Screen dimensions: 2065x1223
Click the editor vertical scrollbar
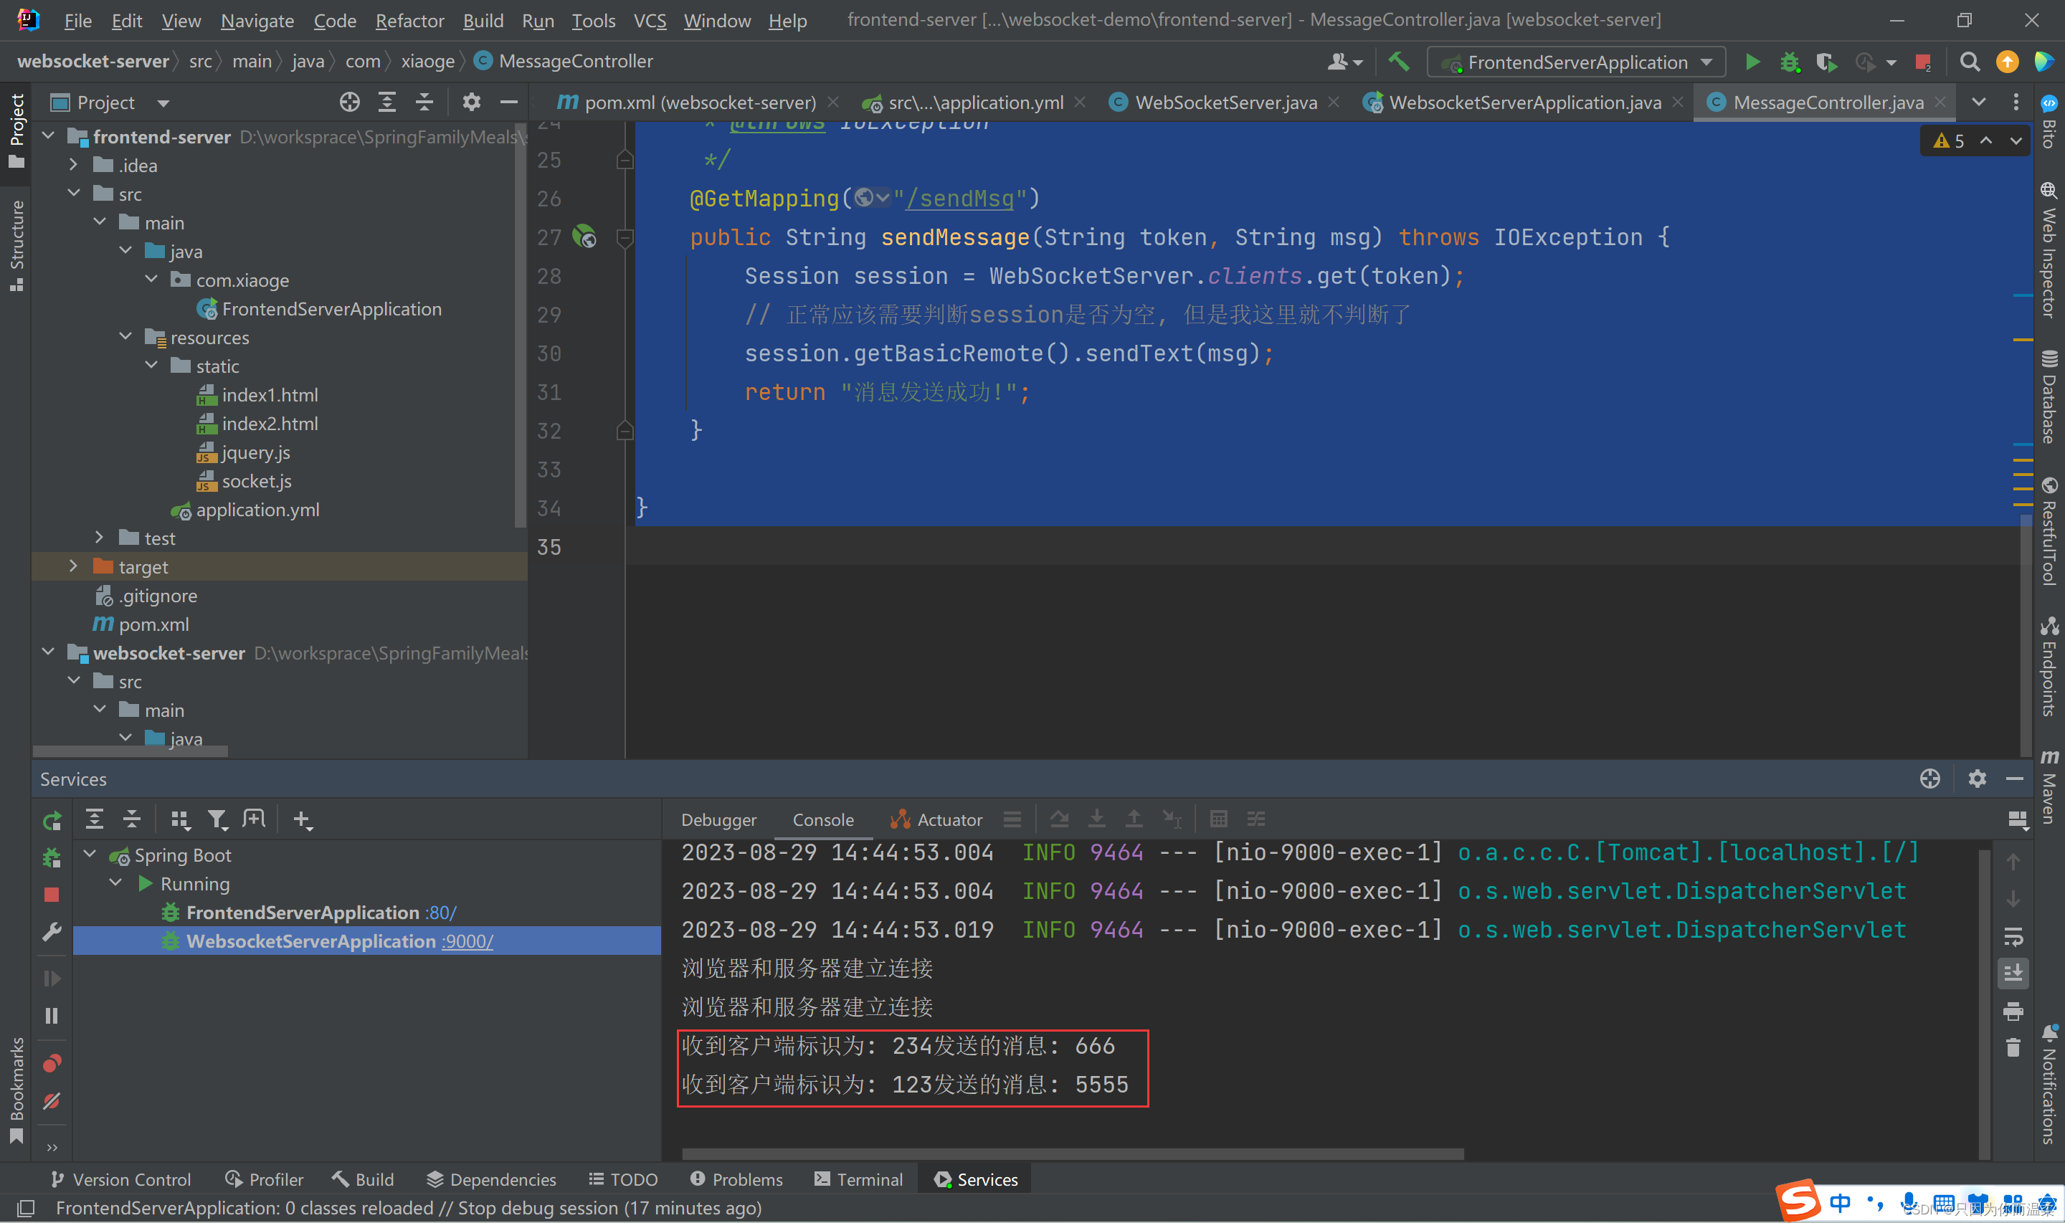[x=2026, y=634]
